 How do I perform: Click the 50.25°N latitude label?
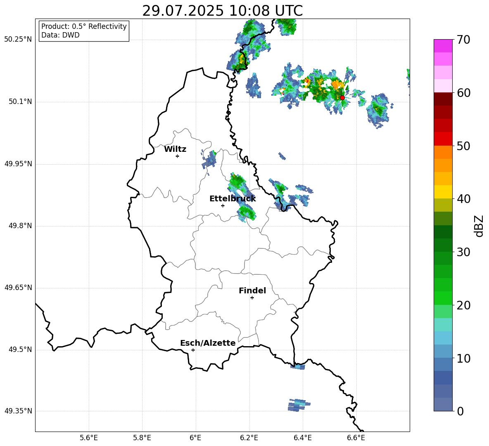pos(18,40)
